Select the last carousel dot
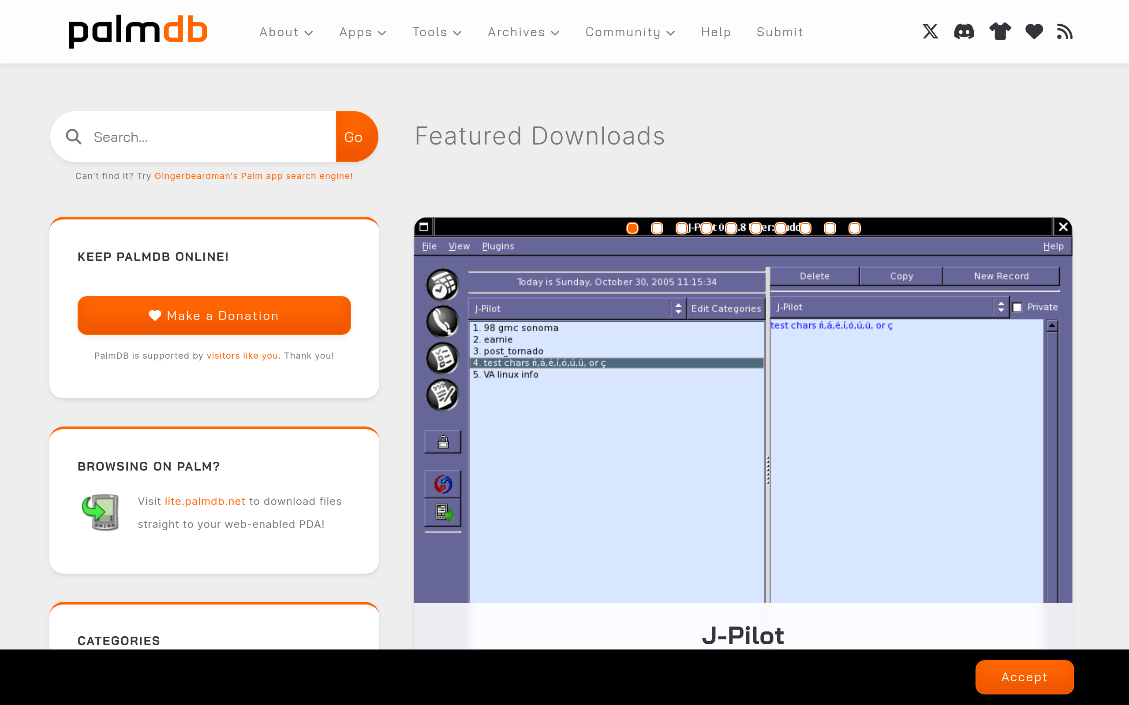Viewport: 1129px width, 705px height. (x=854, y=228)
